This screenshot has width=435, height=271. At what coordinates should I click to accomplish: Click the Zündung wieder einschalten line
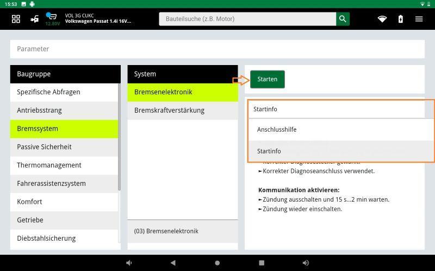[x=301, y=209]
